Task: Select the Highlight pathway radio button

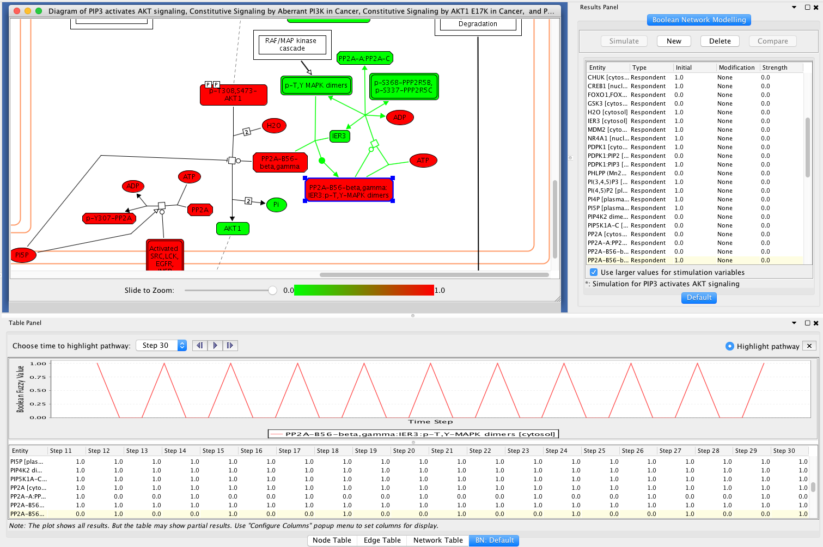Action: (729, 346)
